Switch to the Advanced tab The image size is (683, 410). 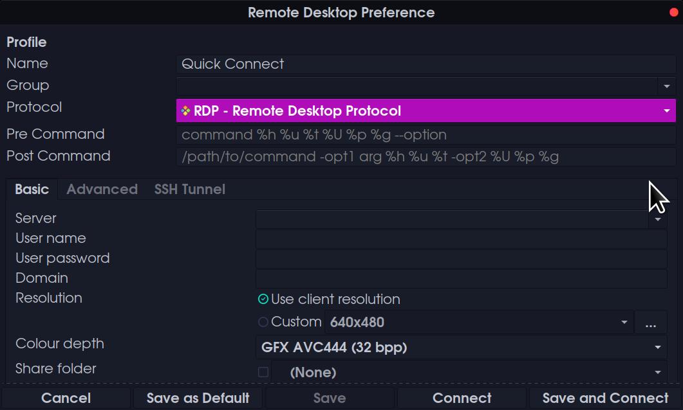102,190
